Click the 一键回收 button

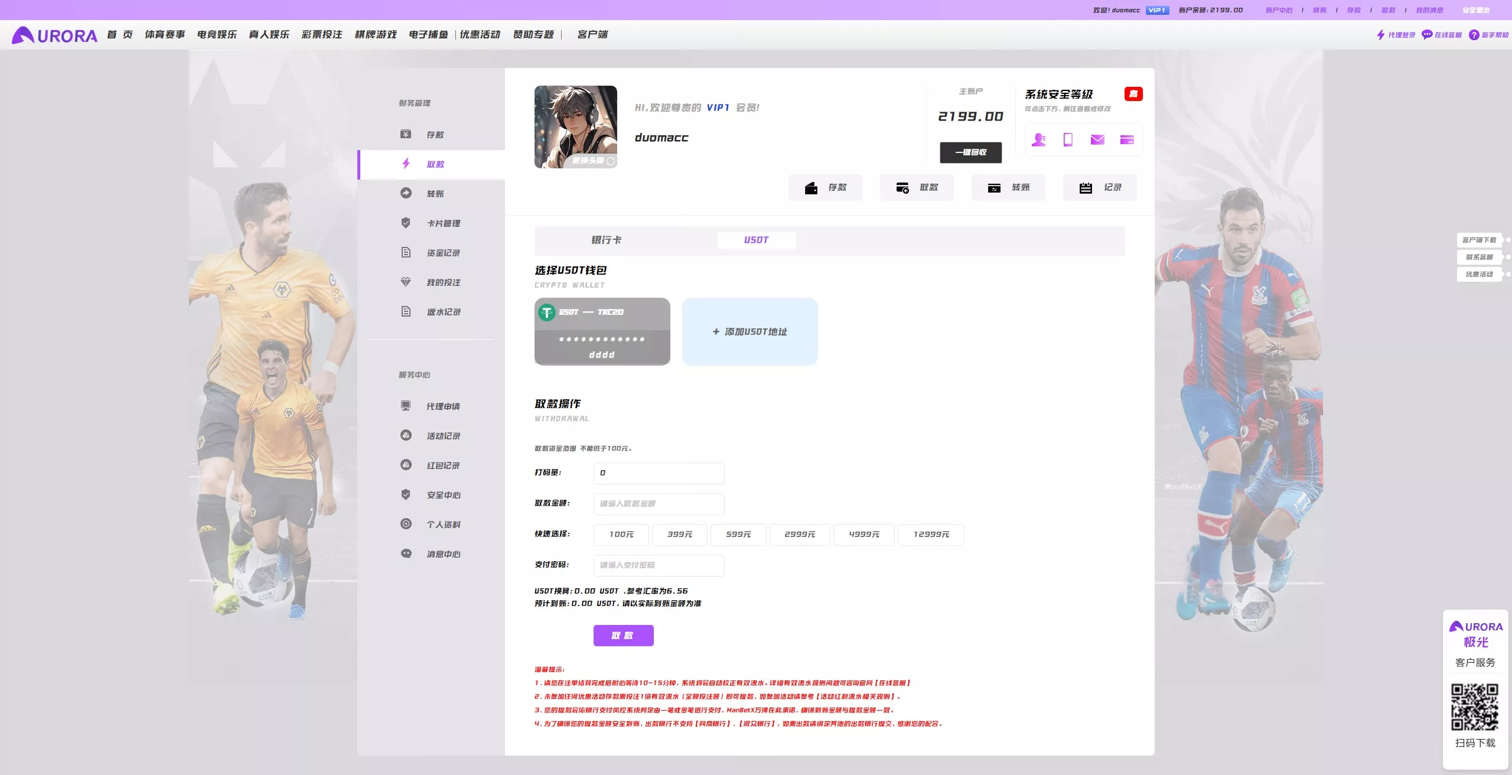971,152
